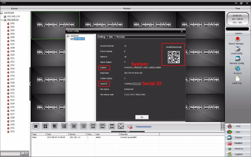Viewport: 251px width, 157px height.
Task: Select channel D25
Action: click(12, 107)
